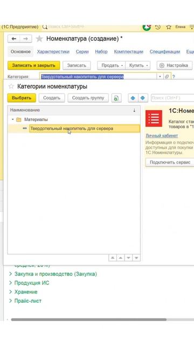This screenshot has height=346, width=194.
Task: Move down one row list navigation button
Action: (x=128, y=258)
